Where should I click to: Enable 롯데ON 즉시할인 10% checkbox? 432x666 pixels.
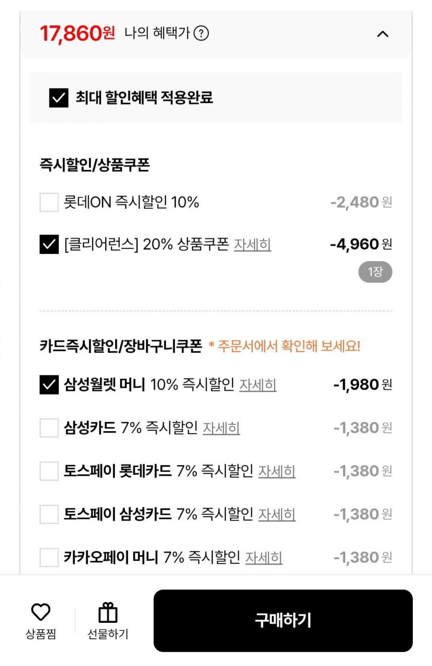(49, 202)
